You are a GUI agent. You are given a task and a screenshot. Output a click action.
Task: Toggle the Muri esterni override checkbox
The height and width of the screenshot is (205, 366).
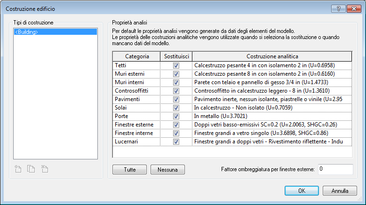[x=176, y=74]
